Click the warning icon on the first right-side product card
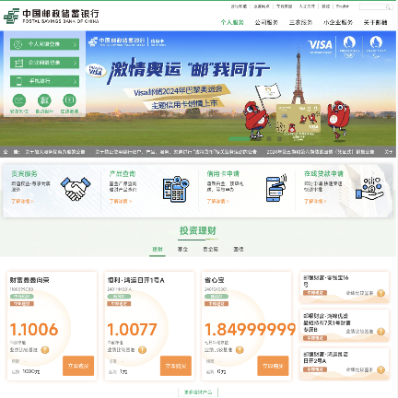Viewport: 398px width, 398px height. (x=380, y=293)
